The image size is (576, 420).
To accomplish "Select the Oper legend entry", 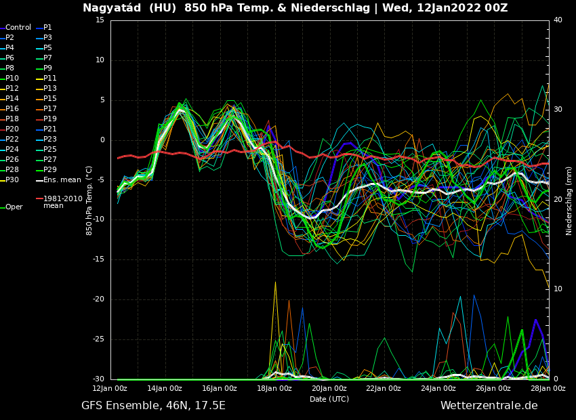I will [14, 207].
